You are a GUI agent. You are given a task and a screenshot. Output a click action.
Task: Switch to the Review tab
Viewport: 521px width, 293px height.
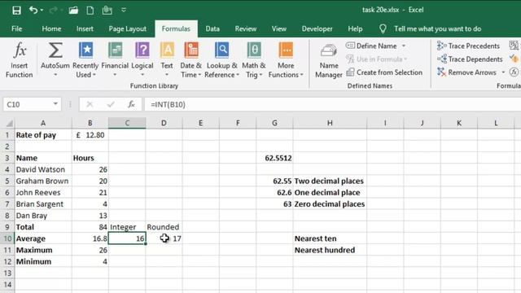pyautogui.click(x=246, y=29)
